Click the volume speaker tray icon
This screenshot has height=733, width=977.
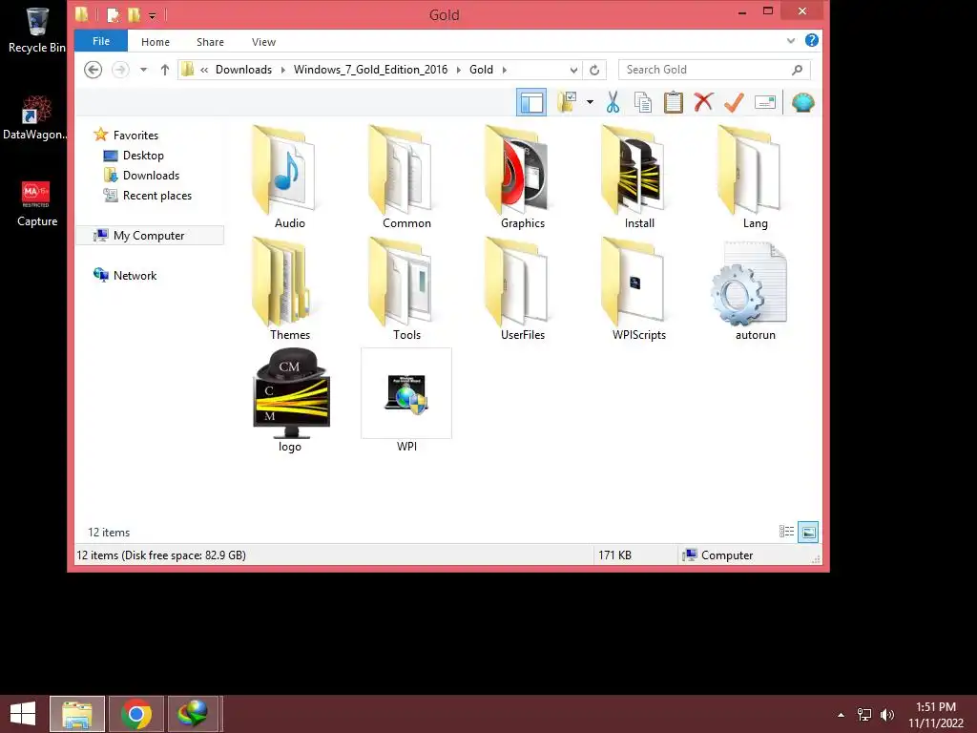coord(887,715)
